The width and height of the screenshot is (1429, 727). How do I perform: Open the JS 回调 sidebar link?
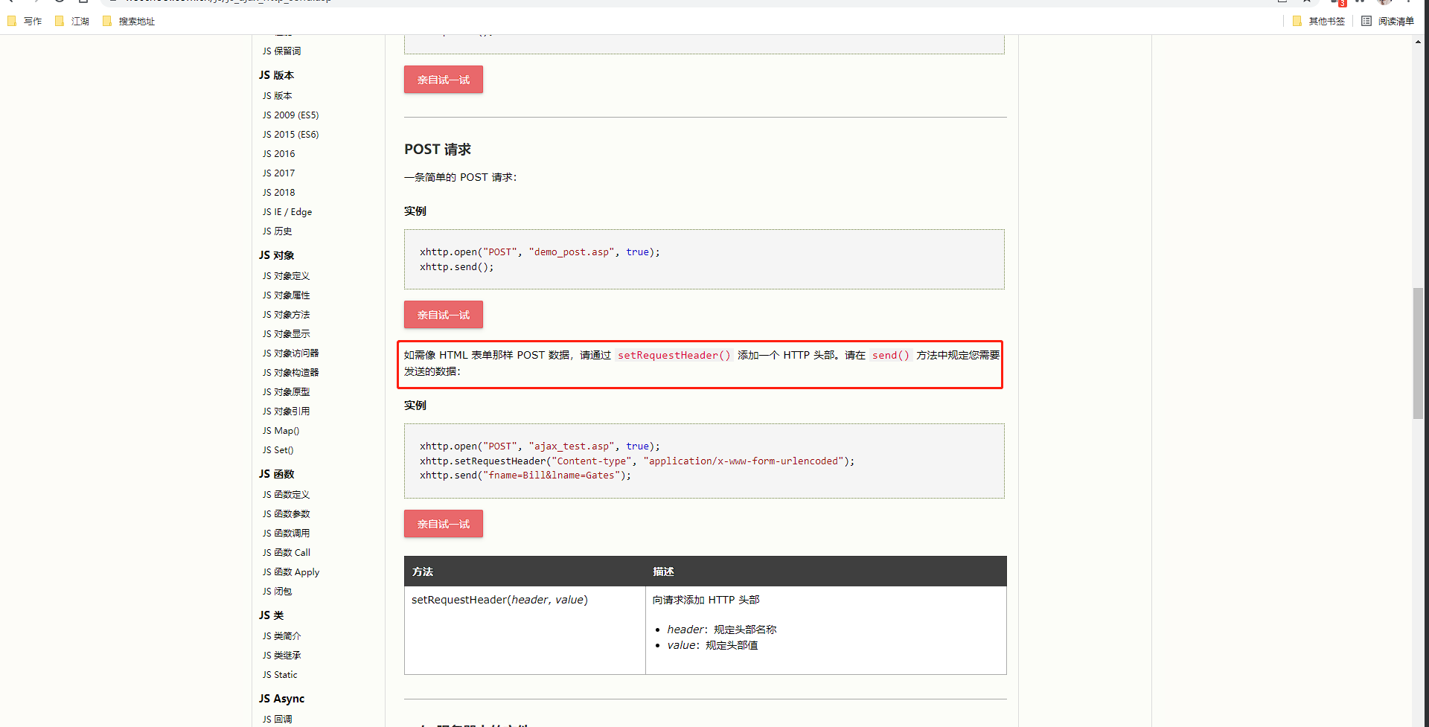[x=277, y=720]
